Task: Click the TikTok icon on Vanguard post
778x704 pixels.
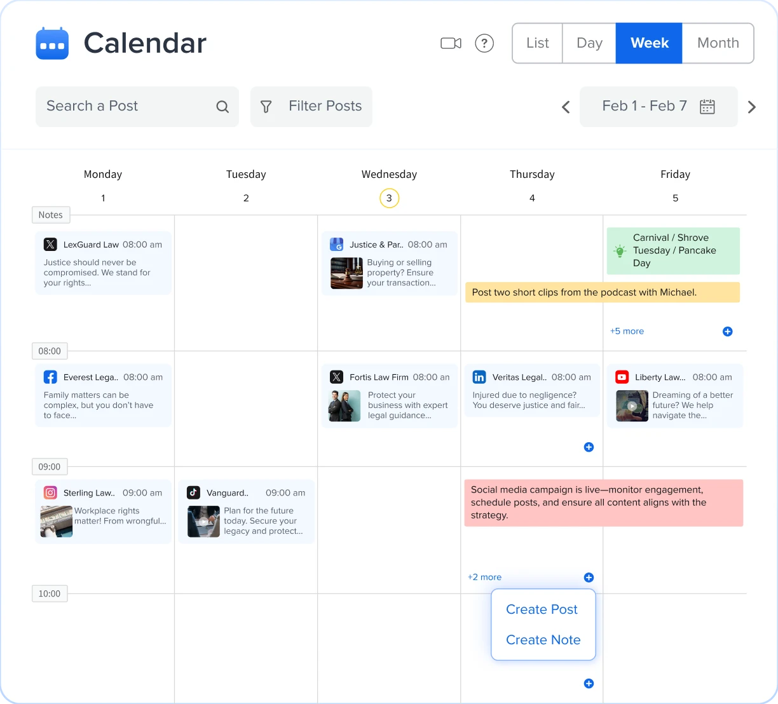Action: point(194,492)
